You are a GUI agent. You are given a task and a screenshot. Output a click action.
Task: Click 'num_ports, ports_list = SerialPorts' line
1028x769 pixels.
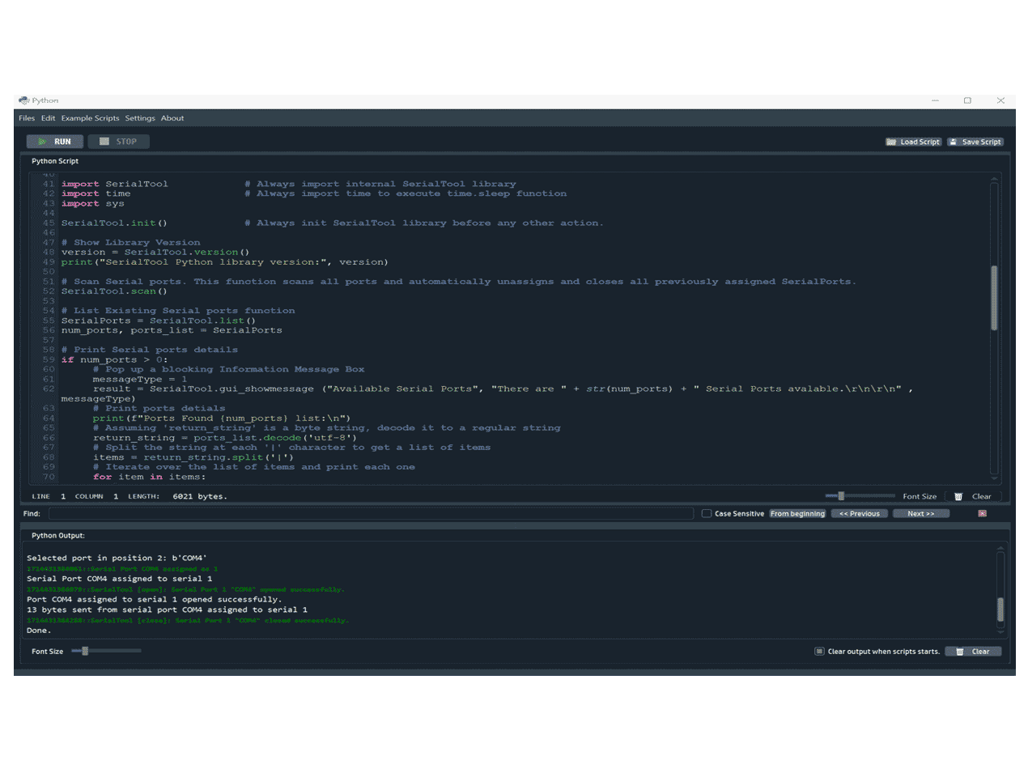[172, 330]
